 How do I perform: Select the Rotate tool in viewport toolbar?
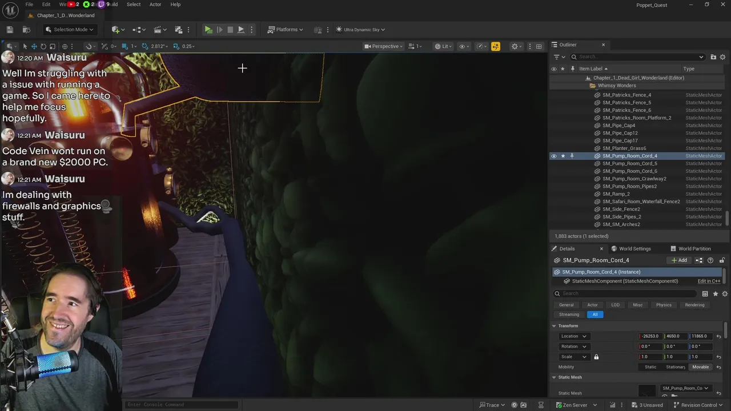point(43,46)
